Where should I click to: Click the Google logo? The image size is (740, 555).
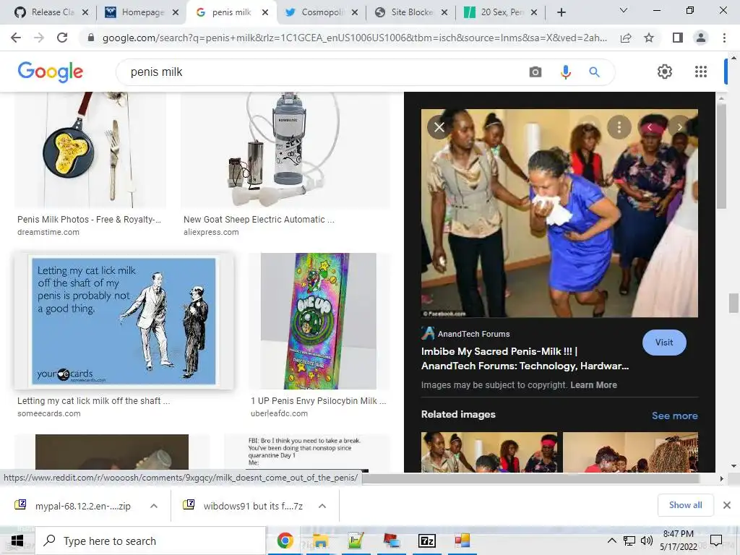(50, 72)
